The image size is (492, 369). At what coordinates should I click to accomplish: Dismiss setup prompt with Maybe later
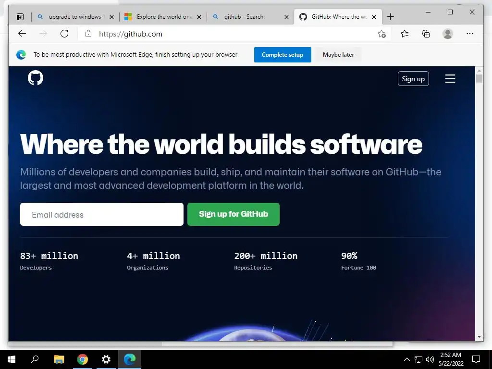(x=338, y=55)
